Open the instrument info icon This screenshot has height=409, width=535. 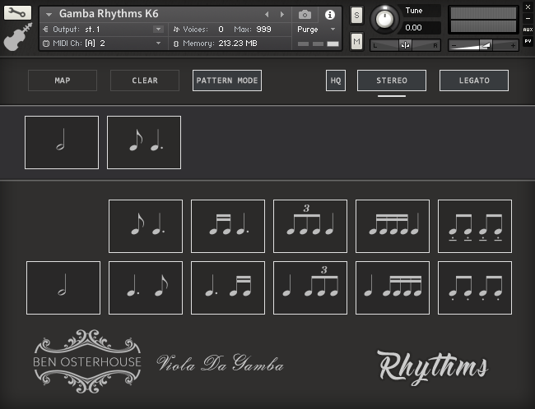(329, 15)
